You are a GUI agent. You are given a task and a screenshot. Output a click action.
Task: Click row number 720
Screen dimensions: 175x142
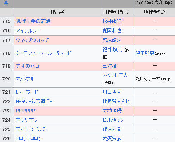6,79
